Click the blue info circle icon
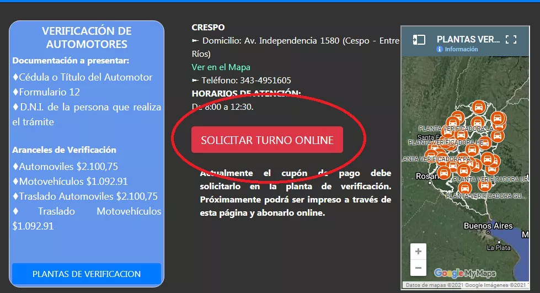Viewport: 540px width, 293px height. (x=440, y=49)
